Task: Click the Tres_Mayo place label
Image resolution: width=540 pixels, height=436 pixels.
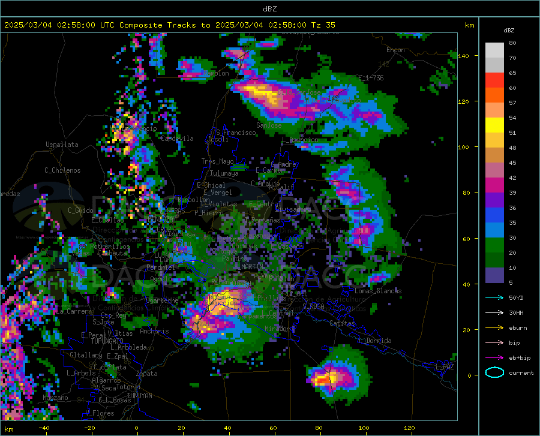Action: point(217,161)
